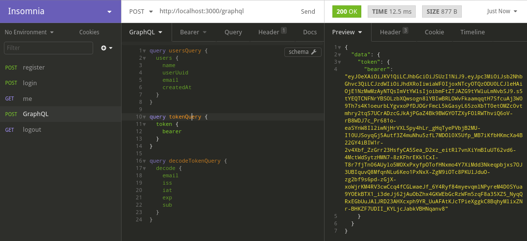527x241 pixels.
Task: Click the bearer field at line 12
Action: click(172, 131)
